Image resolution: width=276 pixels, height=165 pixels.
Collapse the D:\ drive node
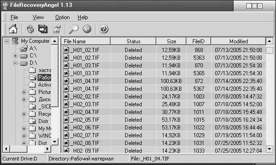click(16, 63)
